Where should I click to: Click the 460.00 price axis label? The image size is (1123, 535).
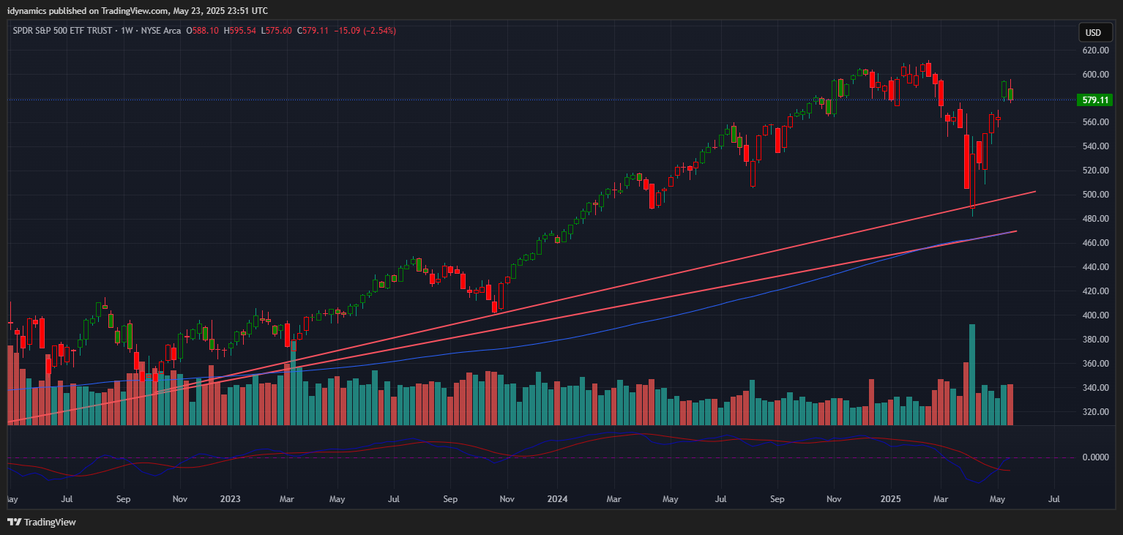(1095, 243)
